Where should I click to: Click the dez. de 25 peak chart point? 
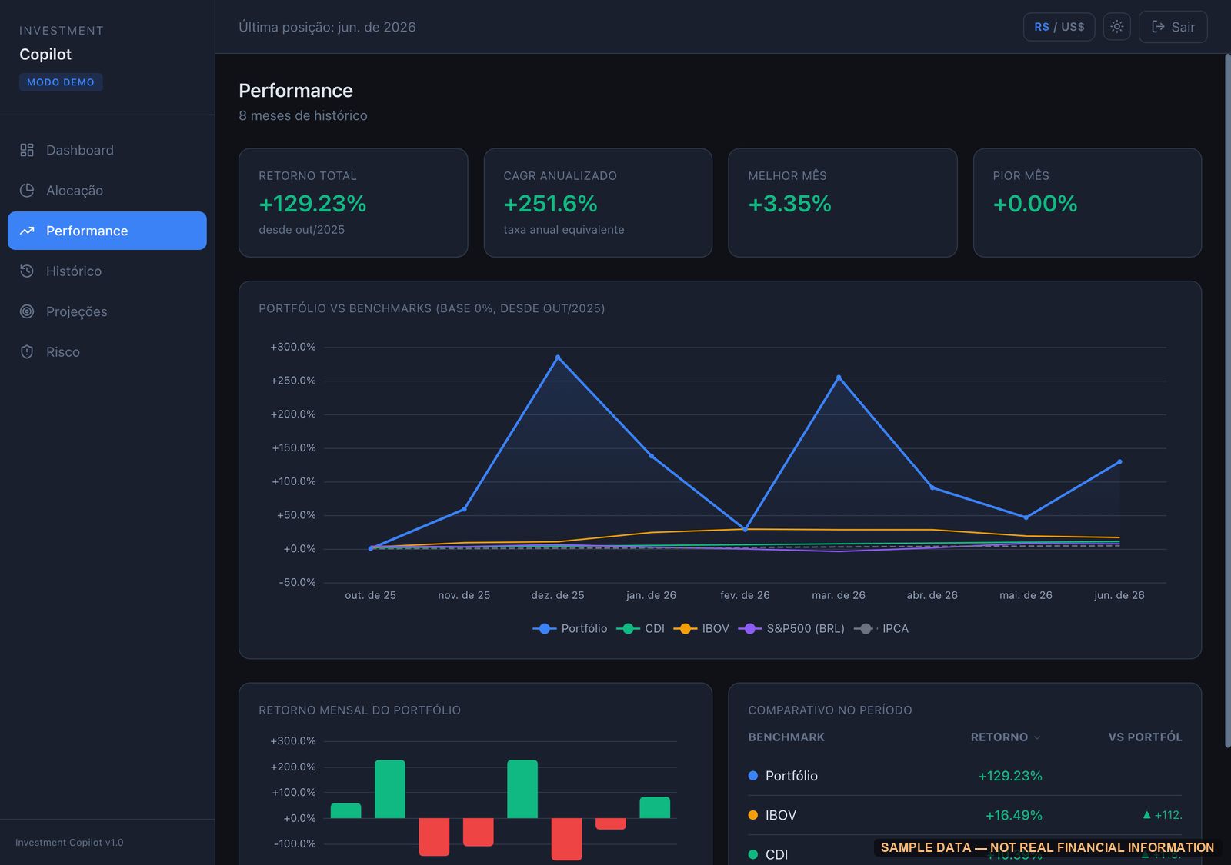coord(558,358)
